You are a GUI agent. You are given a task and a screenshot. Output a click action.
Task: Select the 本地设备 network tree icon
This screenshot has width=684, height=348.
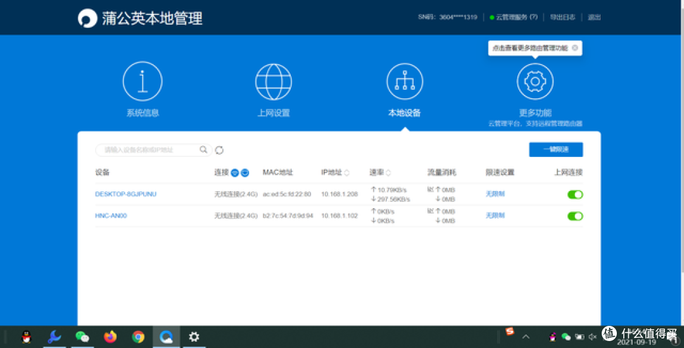coord(405,82)
